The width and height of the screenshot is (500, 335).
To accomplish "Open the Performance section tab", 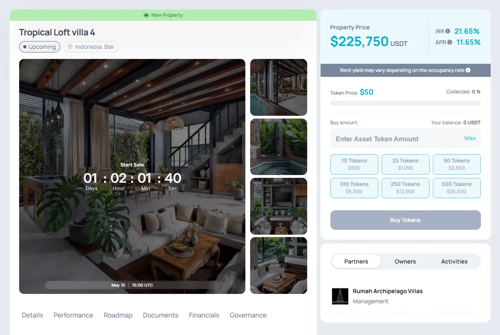I will point(73,315).
